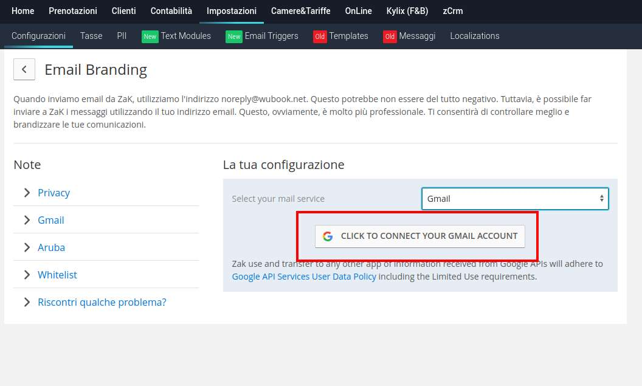The height and width of the screenshot is (386, 642).
Task: Open the Email Triggers tab
Action: [262, 36]
